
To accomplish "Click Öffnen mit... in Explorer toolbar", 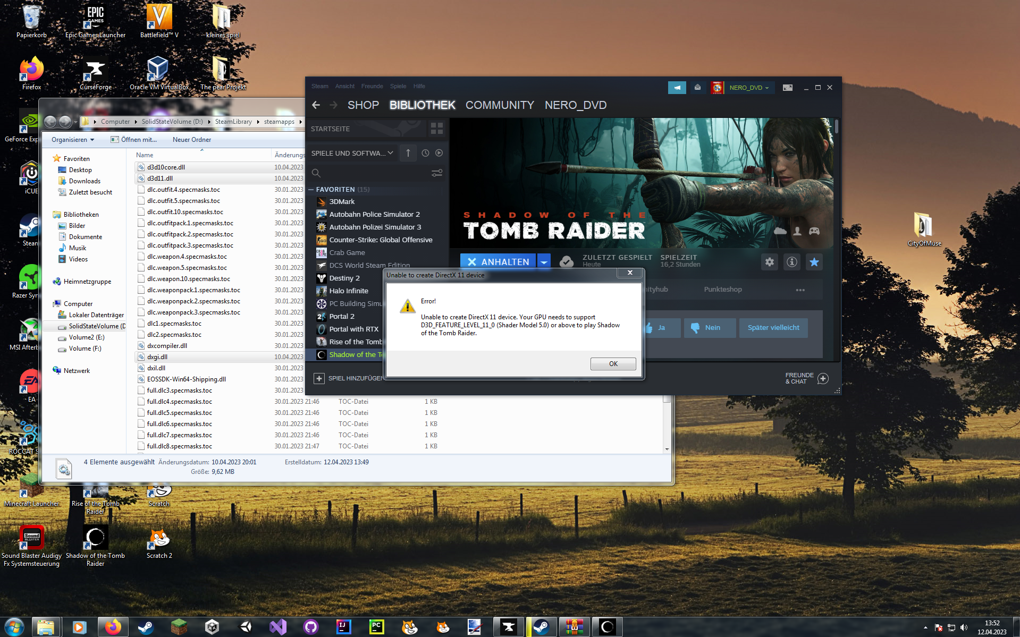I will tap(134, 140).
